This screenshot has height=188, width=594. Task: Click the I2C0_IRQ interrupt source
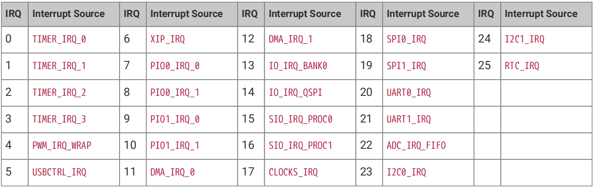(406, 172)
